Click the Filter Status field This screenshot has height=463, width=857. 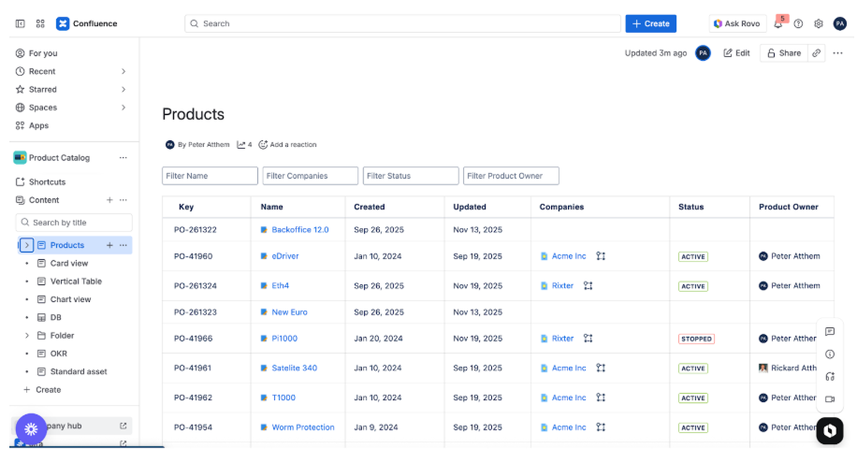pos(411,176)
